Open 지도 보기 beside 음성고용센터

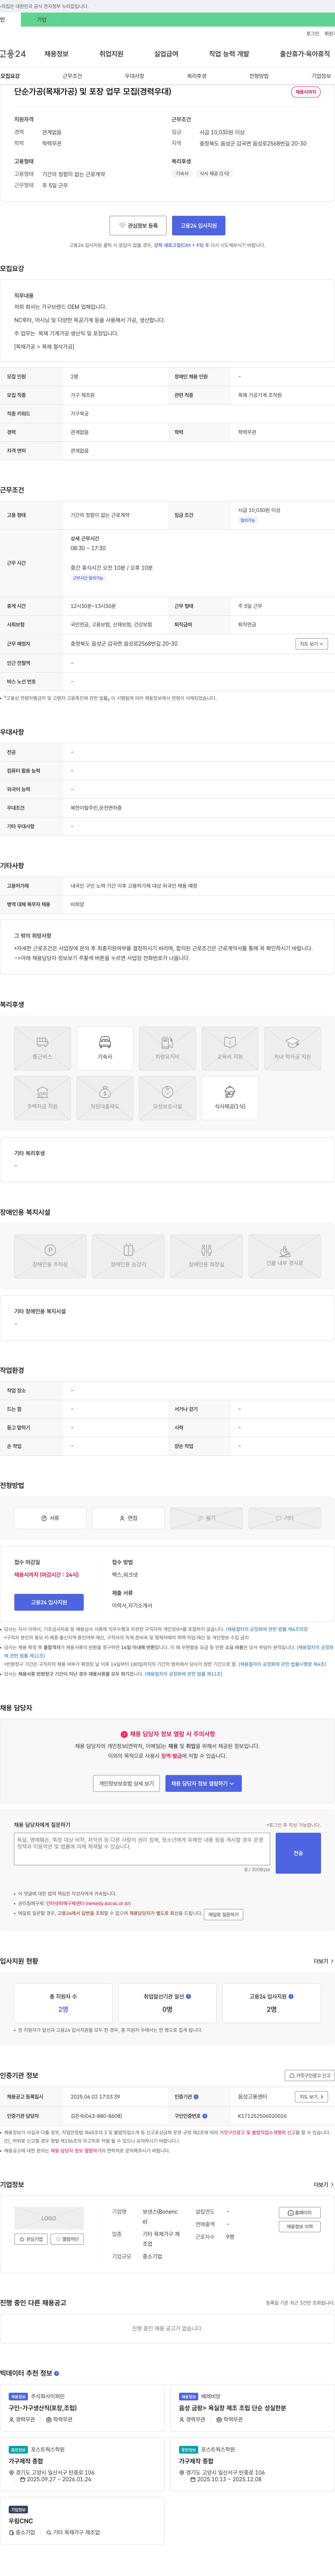pyautogui.click(x=311, y=2097)
